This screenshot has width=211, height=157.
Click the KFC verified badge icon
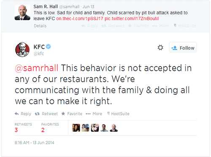[x=49, y=47]
